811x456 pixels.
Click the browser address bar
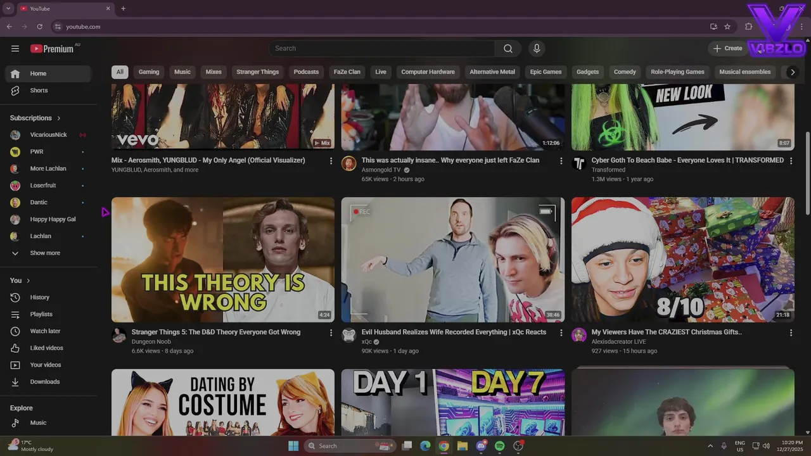(380, 27)
